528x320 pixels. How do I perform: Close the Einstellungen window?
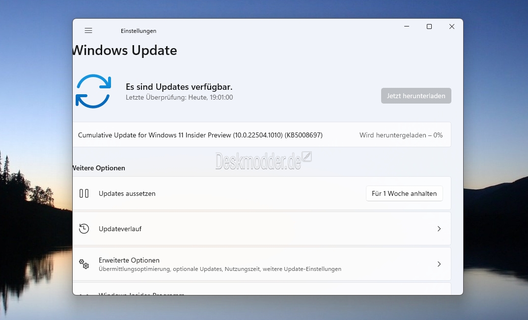tap(452, 27)
